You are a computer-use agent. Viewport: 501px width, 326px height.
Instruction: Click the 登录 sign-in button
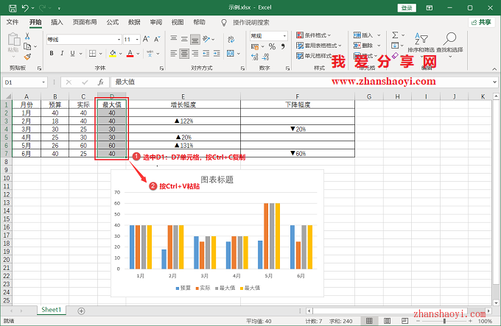[407, 8]
